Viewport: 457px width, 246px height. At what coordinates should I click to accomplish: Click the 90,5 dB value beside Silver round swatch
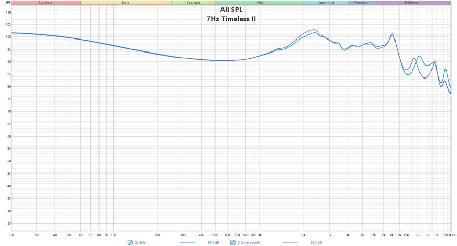point(316,242)
